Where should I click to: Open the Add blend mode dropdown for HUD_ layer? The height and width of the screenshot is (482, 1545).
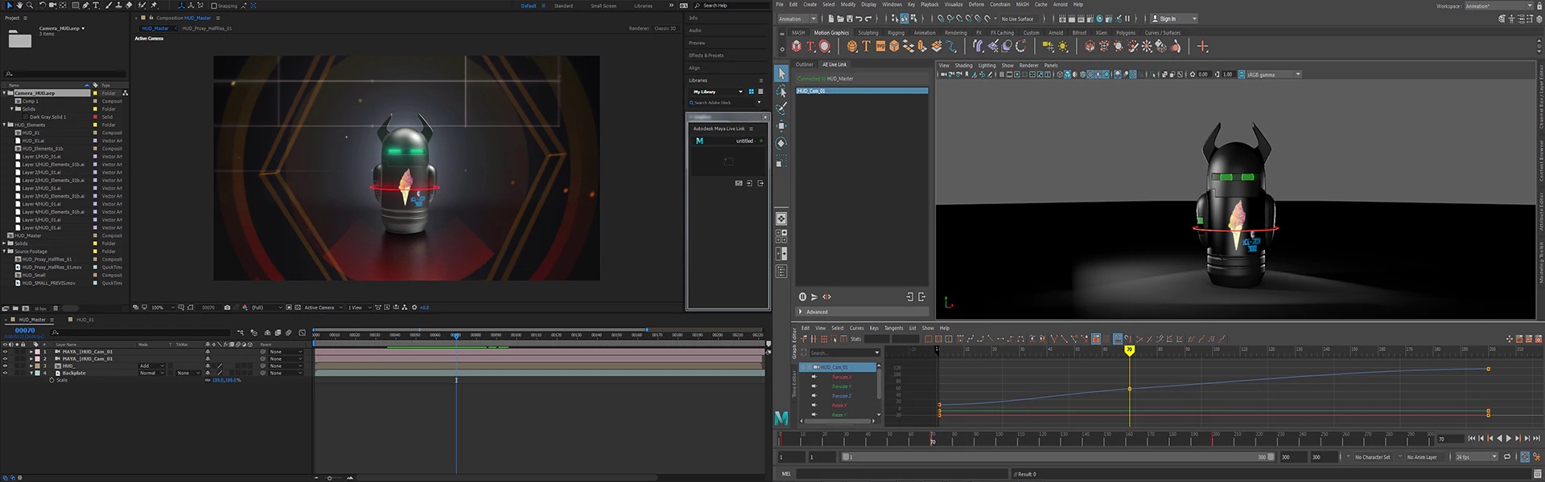[151, 366]
